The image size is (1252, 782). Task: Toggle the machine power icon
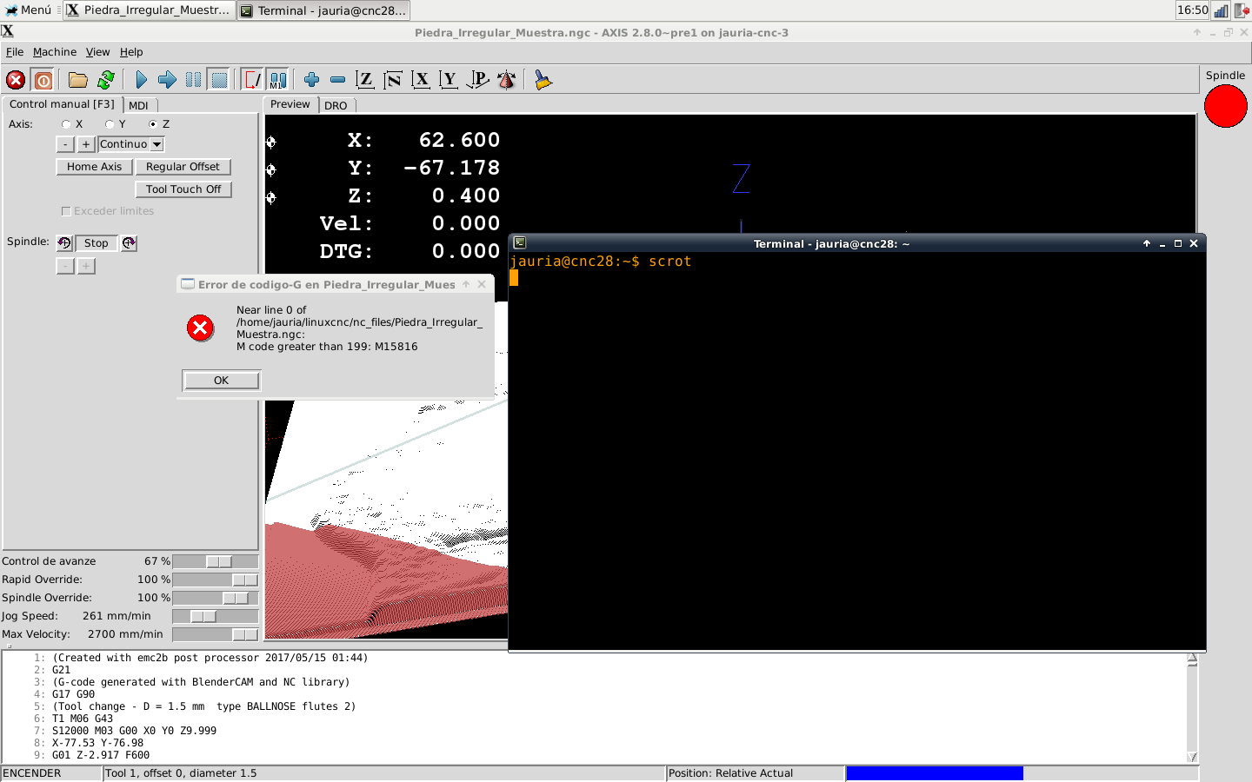(x=43, y=80)
